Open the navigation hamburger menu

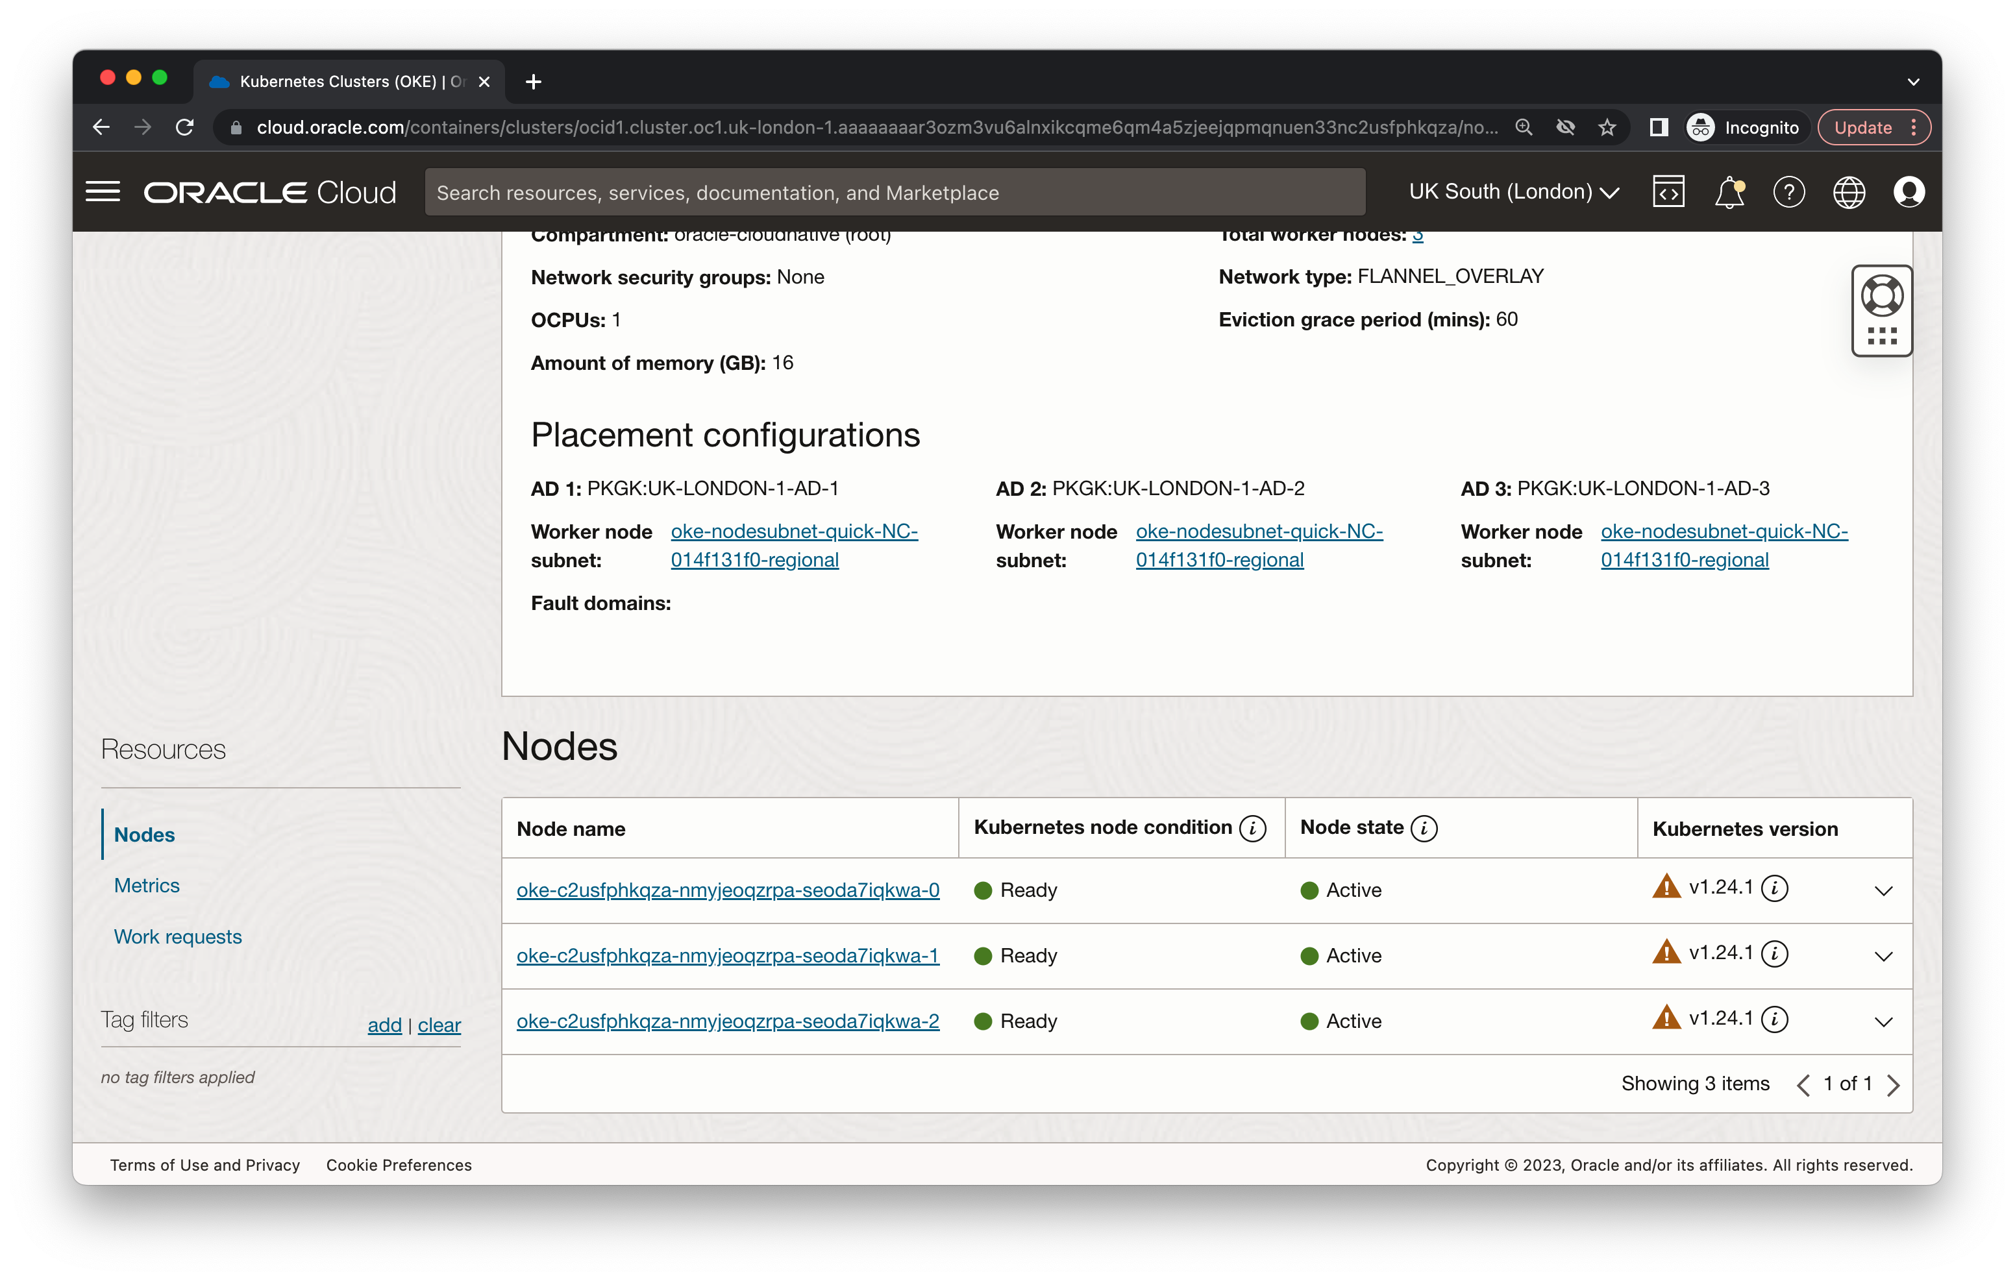(x=104, y=191)
